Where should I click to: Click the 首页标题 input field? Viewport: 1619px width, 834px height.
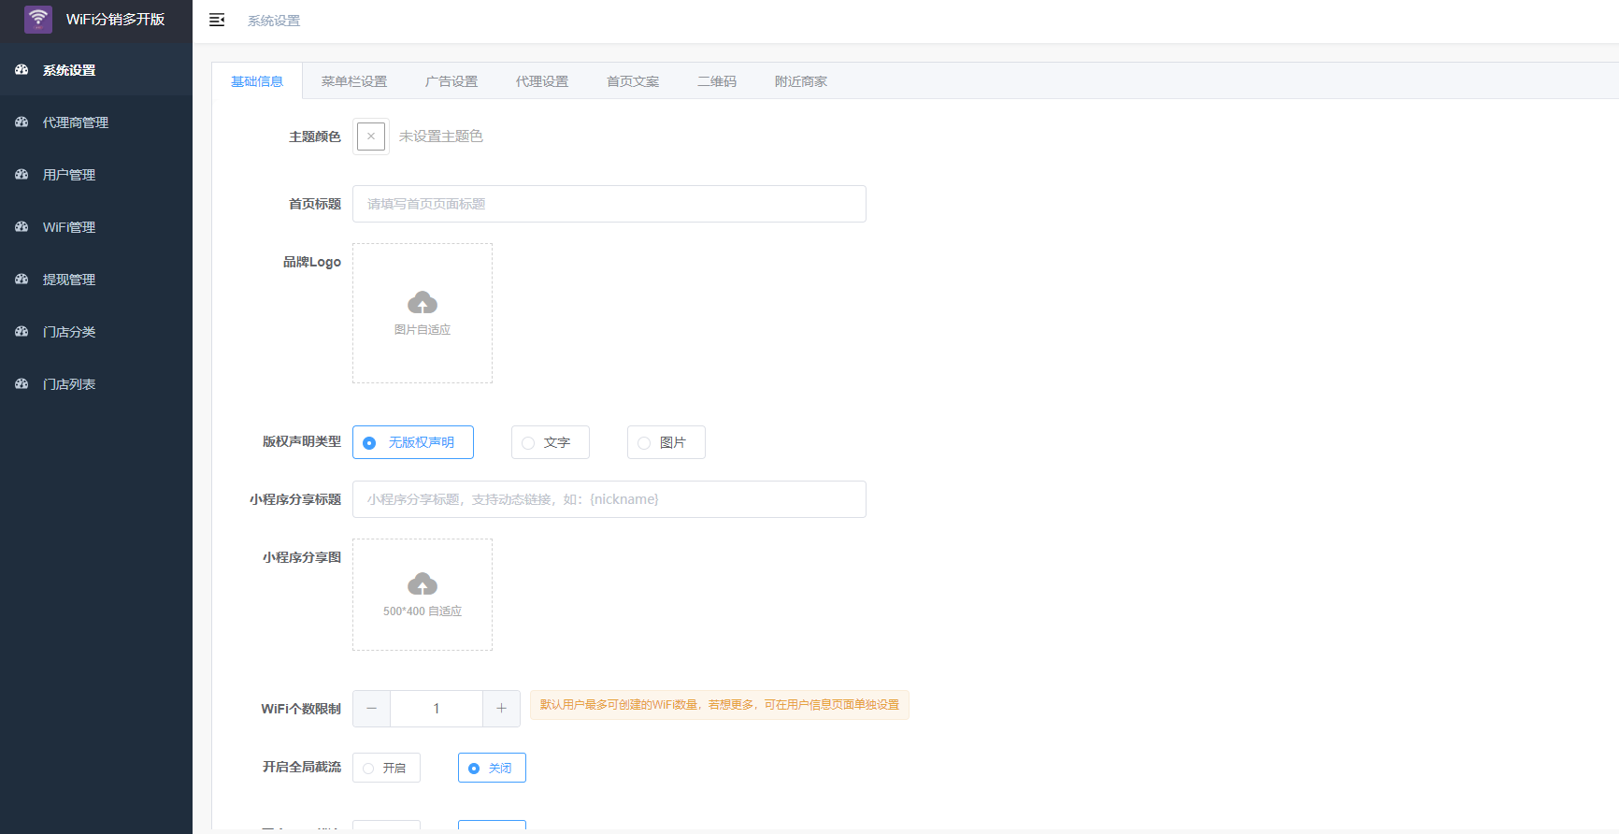tap(609, 204)
